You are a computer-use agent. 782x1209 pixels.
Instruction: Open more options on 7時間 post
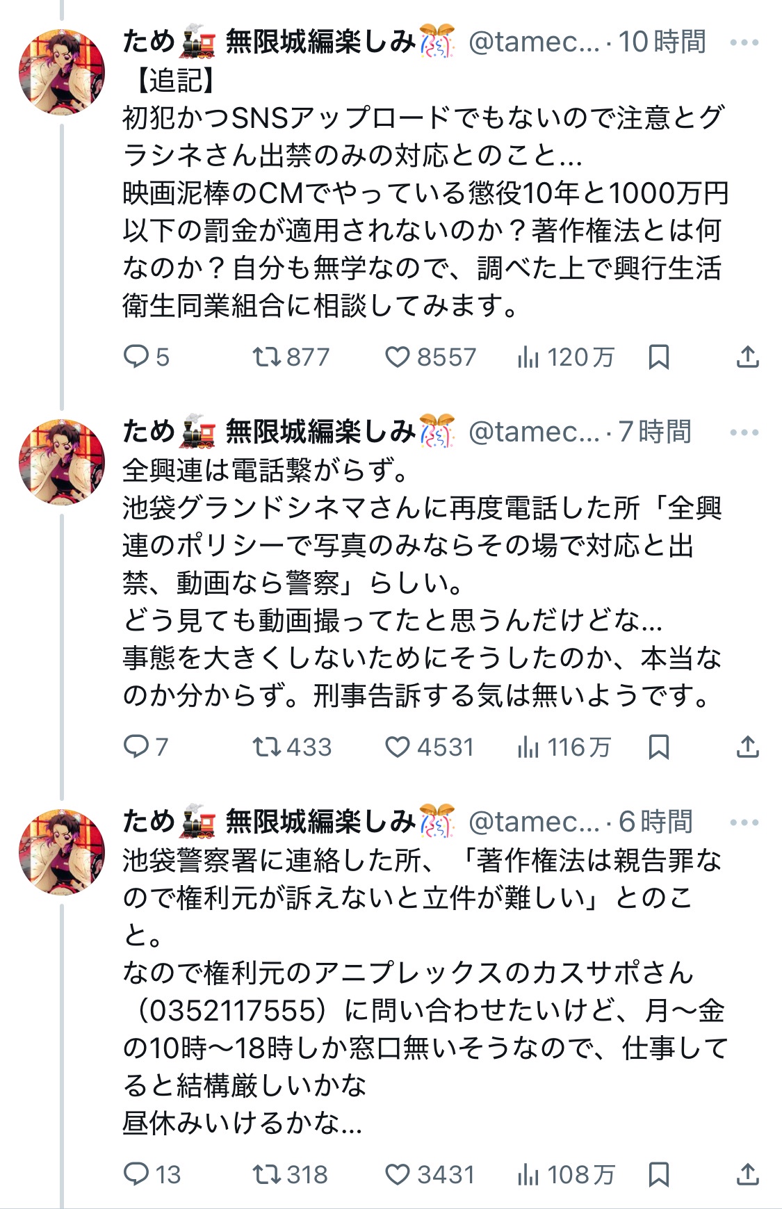744,432
